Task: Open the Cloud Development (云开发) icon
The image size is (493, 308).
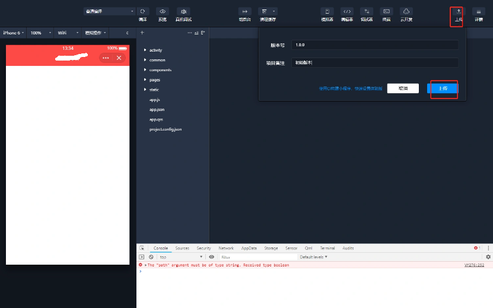Action: pyautogui.click(x=406, y=11)
